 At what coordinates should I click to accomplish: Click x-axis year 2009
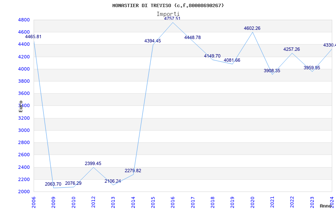(x=54, y=202)
